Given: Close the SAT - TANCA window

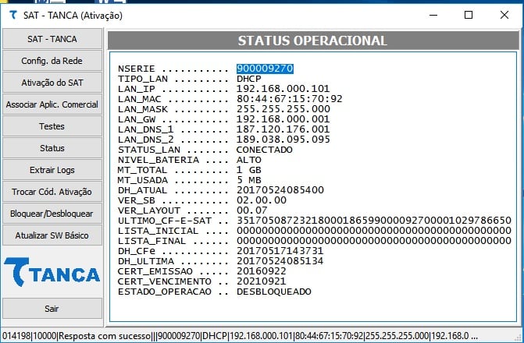Looking at the screenshot, I should (504, 15).
